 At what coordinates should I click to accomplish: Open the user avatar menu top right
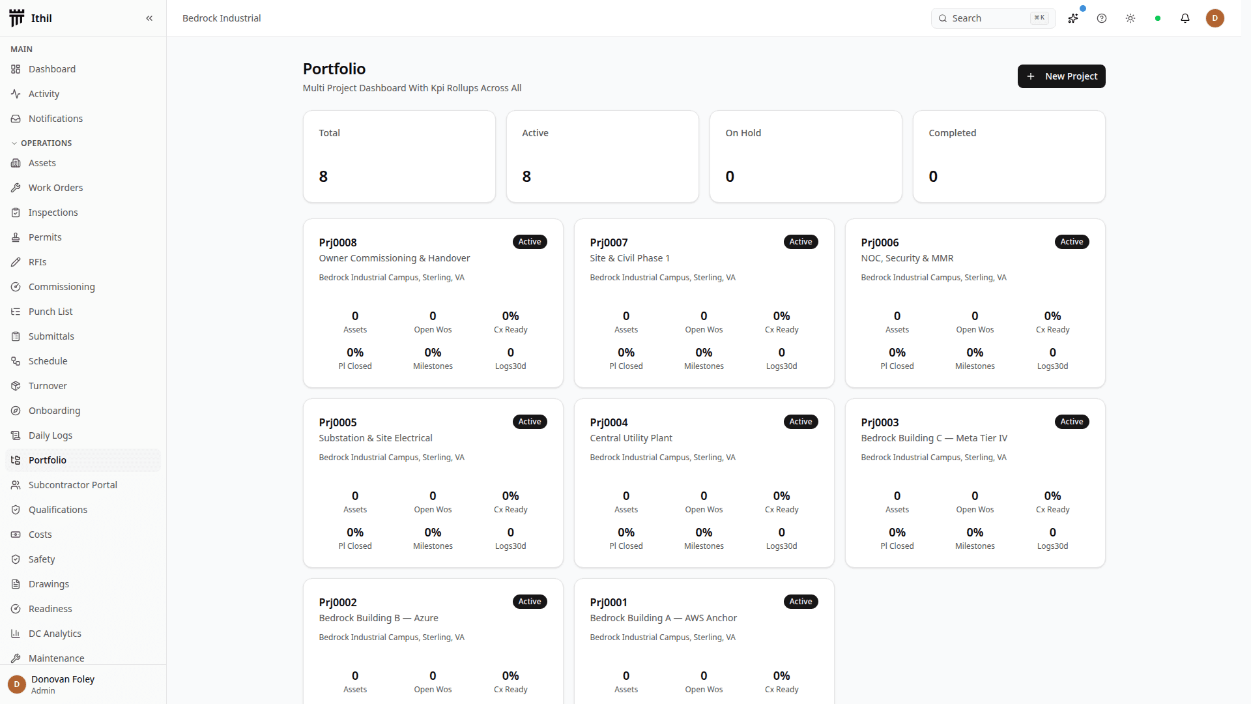[x=1215, y=18]
